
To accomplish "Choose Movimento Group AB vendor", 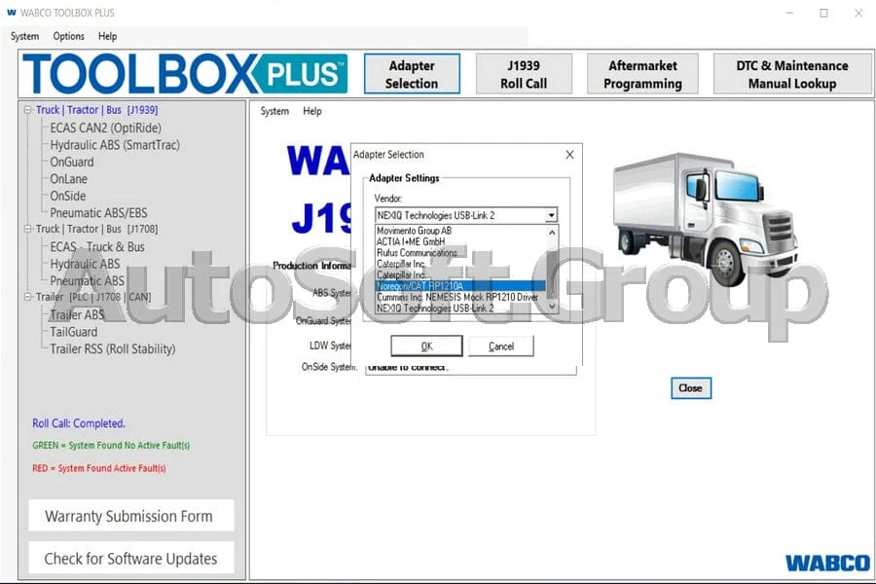I will point(414,231).
